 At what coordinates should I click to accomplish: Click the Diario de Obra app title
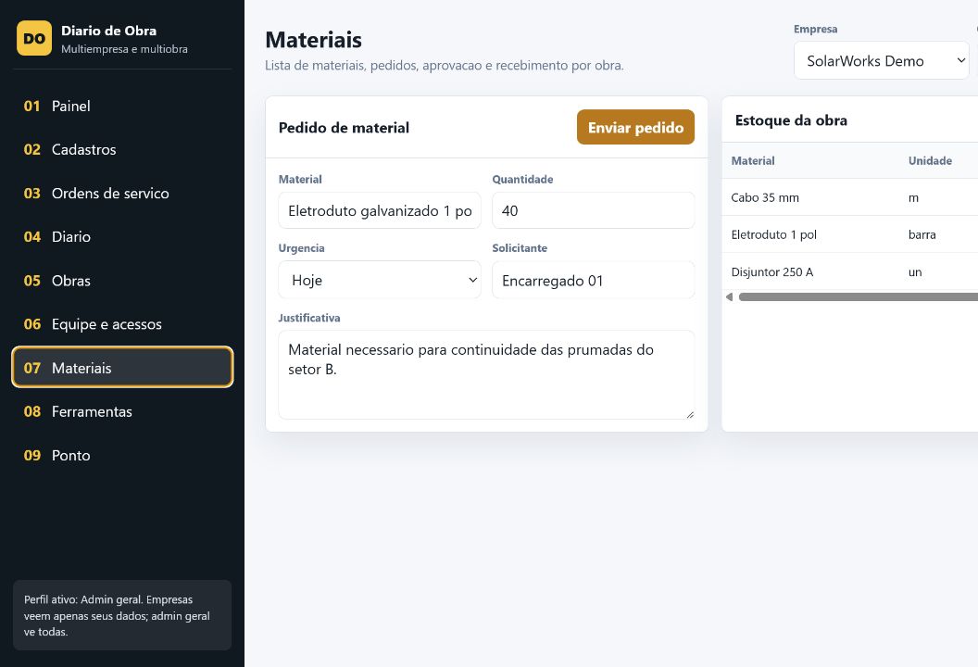108,31
